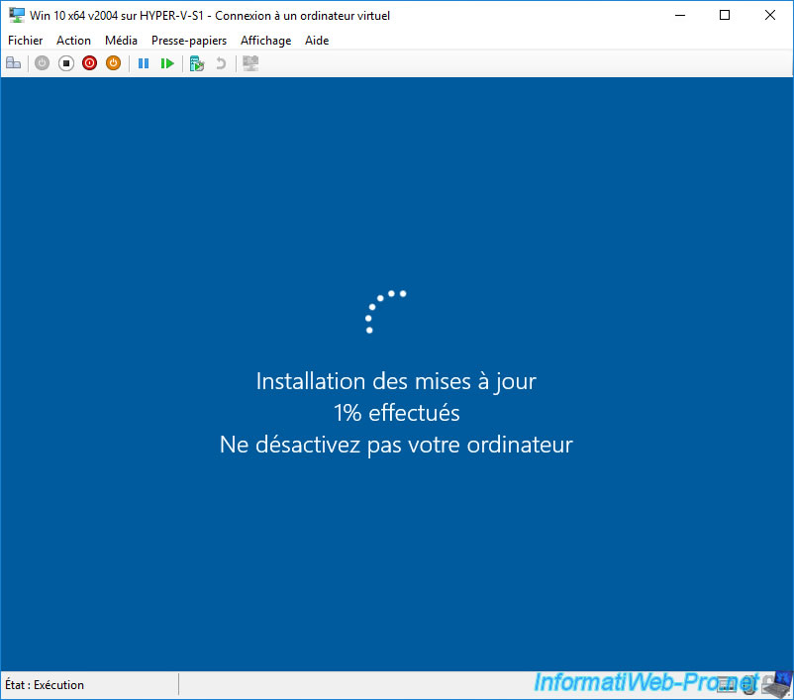Viewport: 794px width, 700px height.
Task: Click the 'État : Exécution' status text
Action: [x=45, y=685]
